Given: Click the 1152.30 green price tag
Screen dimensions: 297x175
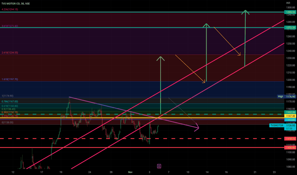Looking at the screenshot, I should 290,112.
